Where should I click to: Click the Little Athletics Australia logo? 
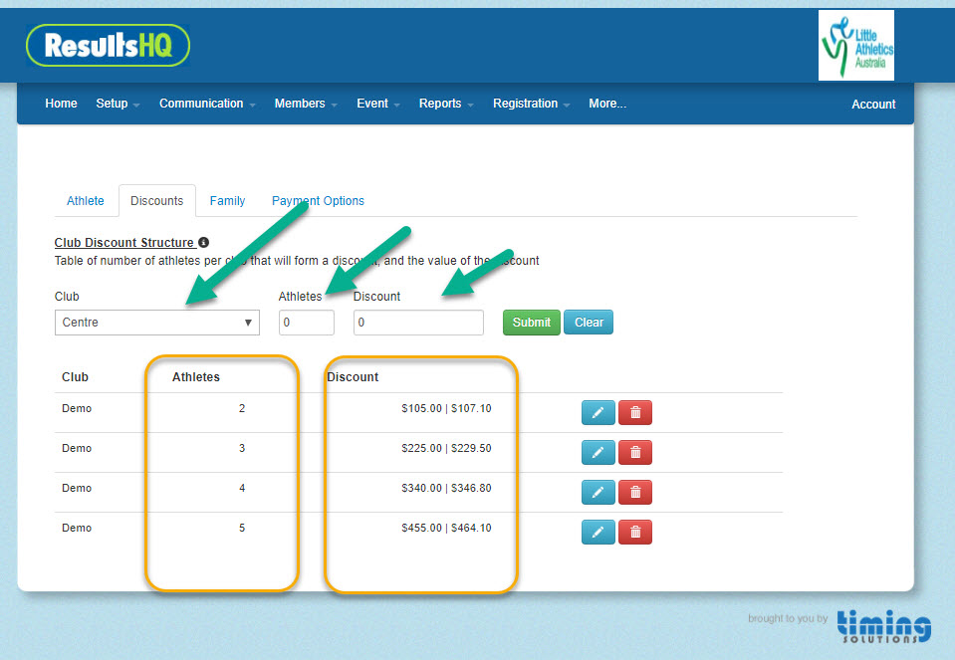855,45
